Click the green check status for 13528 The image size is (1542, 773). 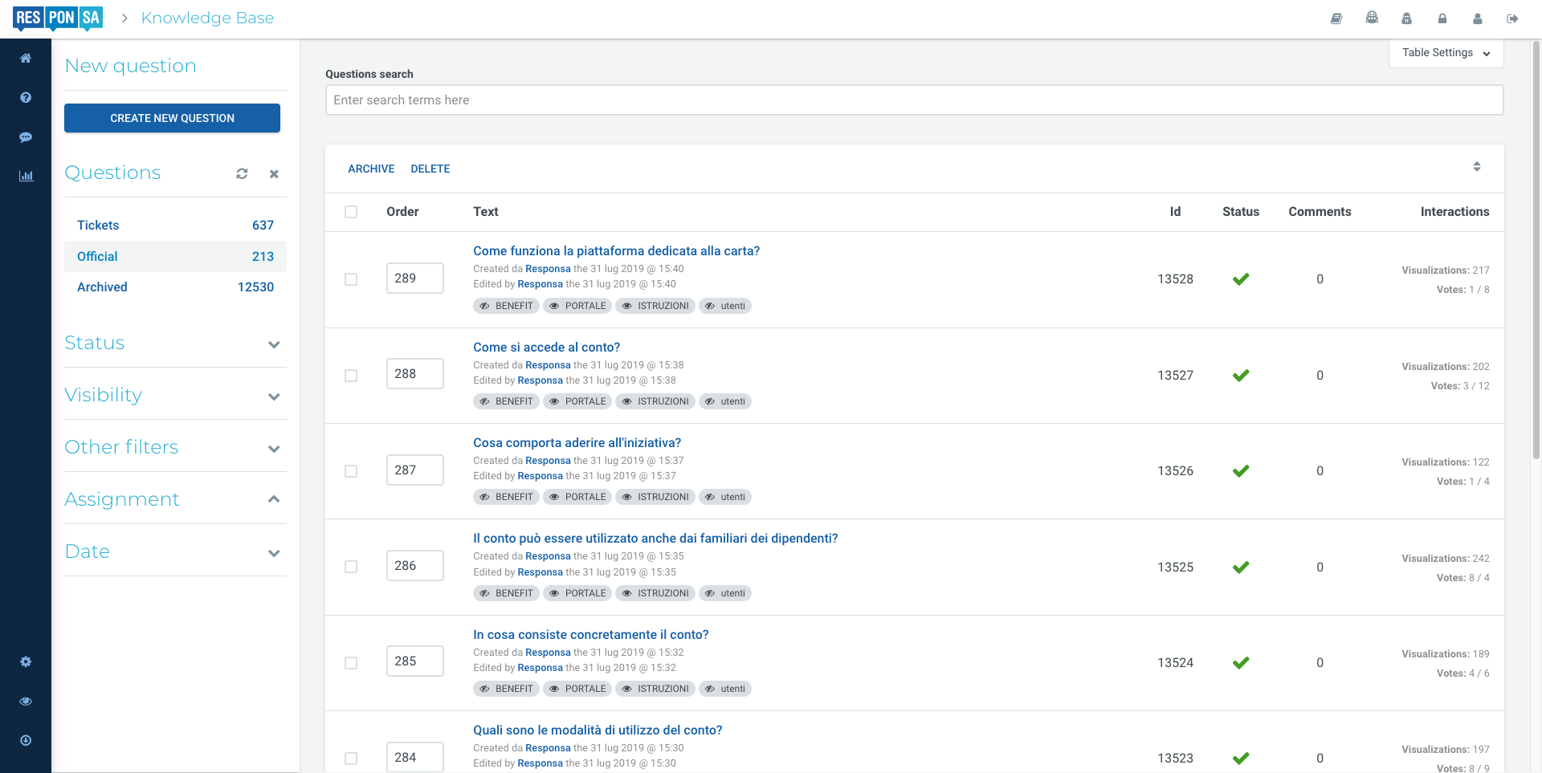coord(1241,279)
